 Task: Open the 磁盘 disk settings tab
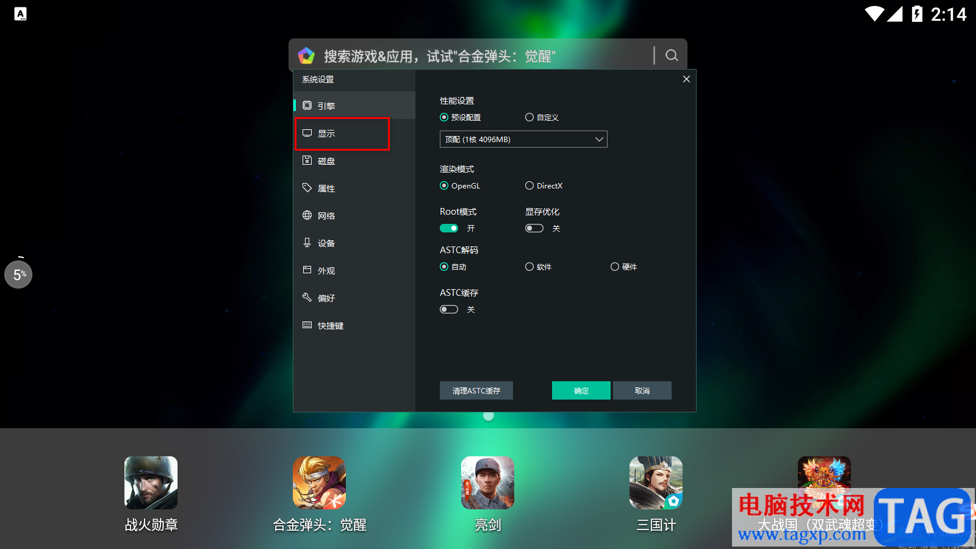[354, 160]
